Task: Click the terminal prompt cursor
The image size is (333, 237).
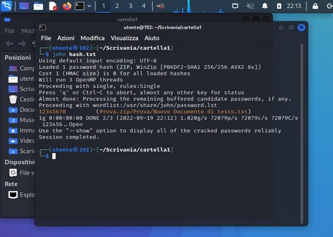Action: [x=54, y=156]
